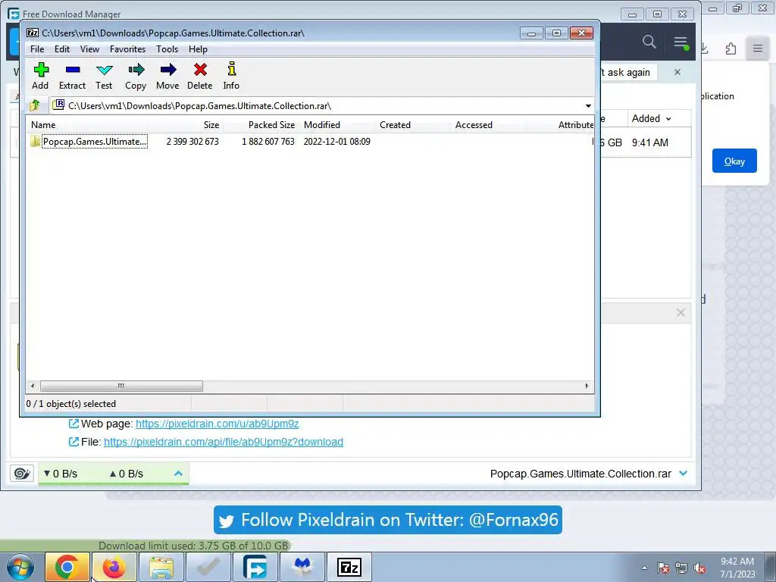The height and width of the screenshot is (582, 776).
Task: Open the Tools menu
Action: (167, 49)
